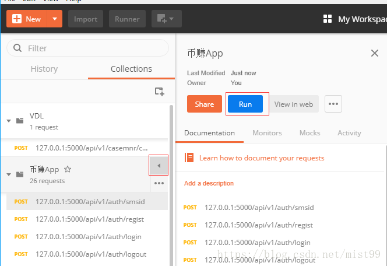Open sidebar request auth/regist
The width and height of the screenshot is (387, 266).
pyautogui.click(x=87, y=219)
